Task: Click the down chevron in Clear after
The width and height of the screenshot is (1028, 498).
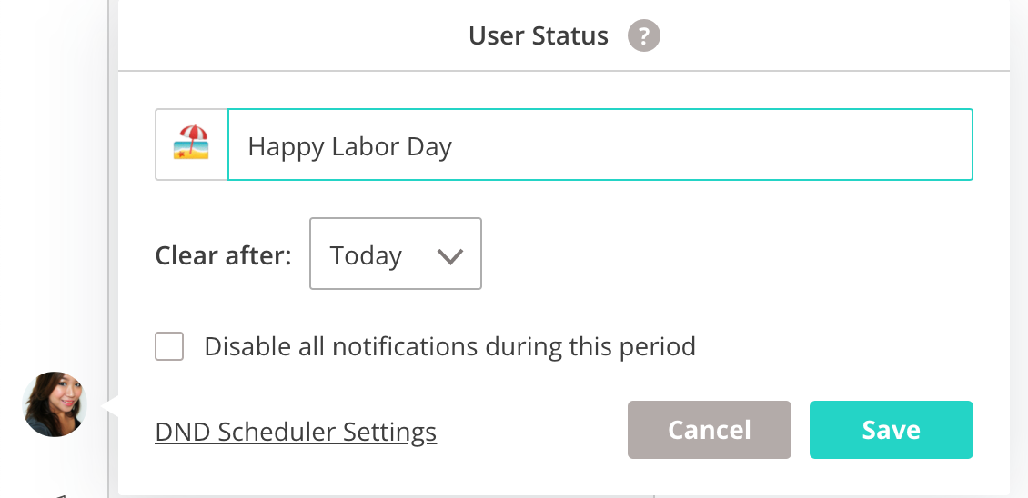Action: (x=450, y=256)
